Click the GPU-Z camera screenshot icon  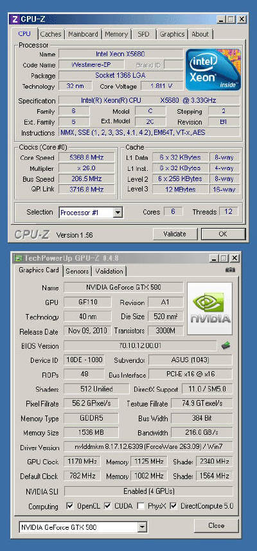[230, 270]
